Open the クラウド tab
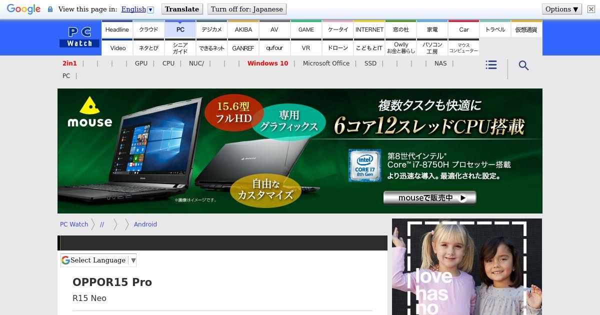This screenshot has width=600, height=315. tap(148, 29)
